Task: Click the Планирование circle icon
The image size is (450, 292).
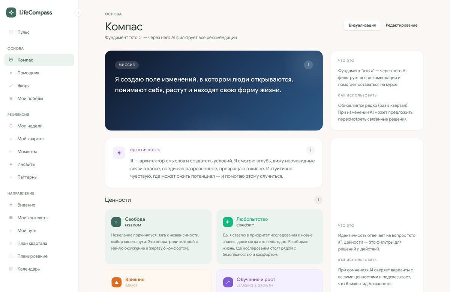Action: pos(11,256)
